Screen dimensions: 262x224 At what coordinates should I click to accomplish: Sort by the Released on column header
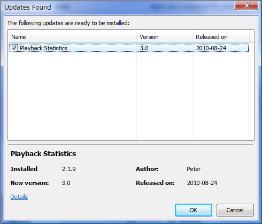point(221,37)
